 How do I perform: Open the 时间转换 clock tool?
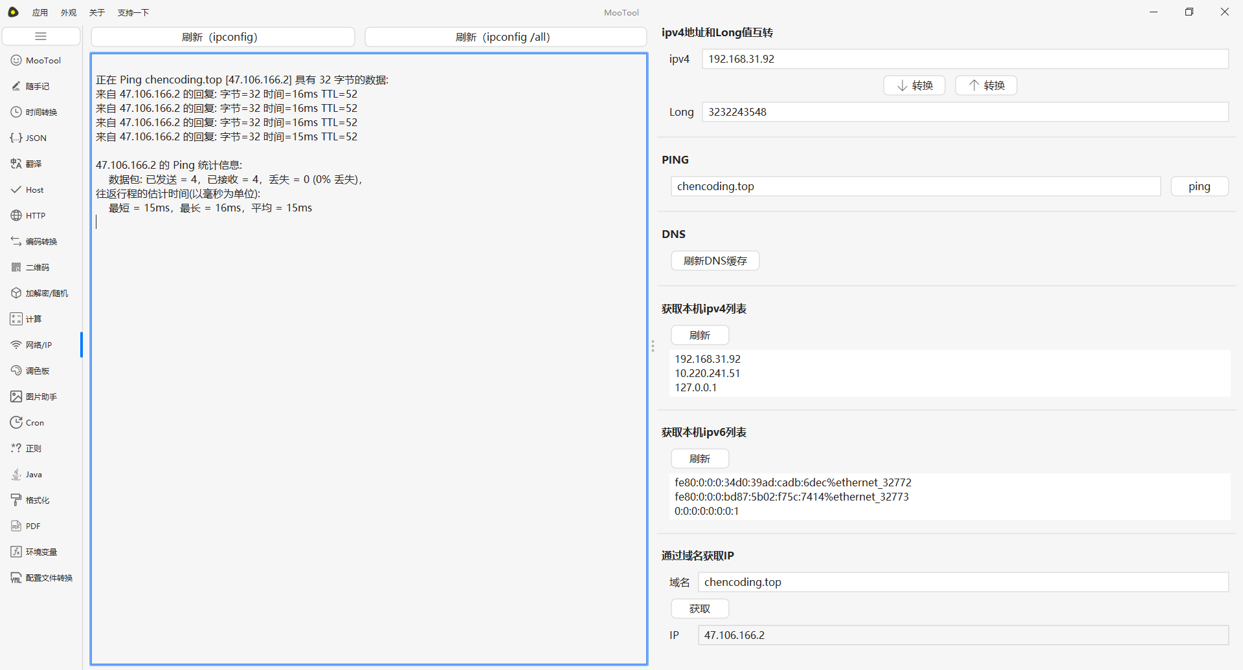pyautogui.click(x=41, y=112)
